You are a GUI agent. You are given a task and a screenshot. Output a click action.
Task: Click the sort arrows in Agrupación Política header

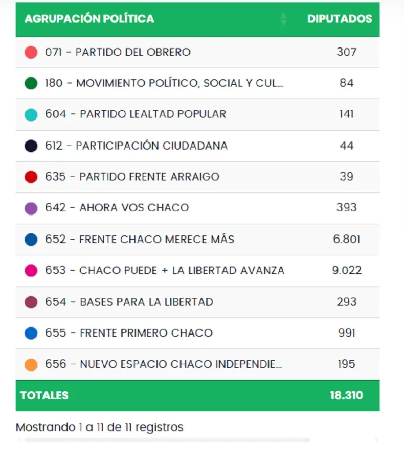coord(283,19)
